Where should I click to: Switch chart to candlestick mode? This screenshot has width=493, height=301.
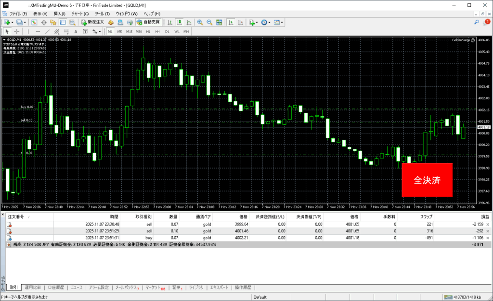click(179, 22)
